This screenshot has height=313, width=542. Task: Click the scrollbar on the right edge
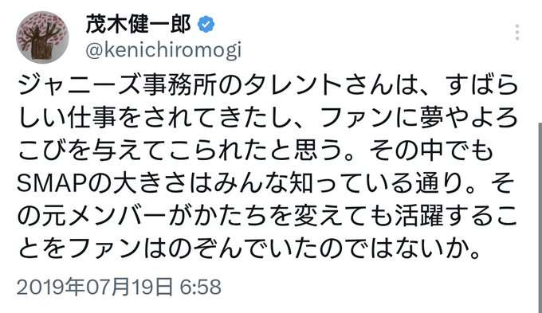(540, 217)
